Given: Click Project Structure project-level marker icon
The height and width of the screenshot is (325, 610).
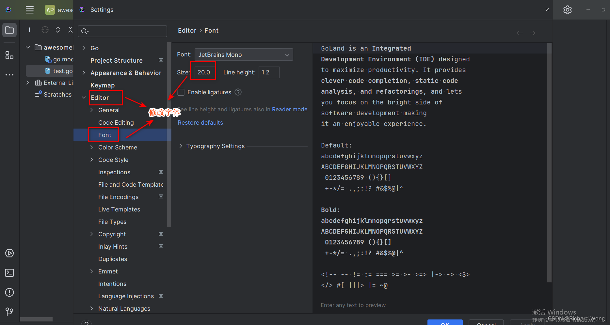Looking at the screenshot, I should 161,60.
